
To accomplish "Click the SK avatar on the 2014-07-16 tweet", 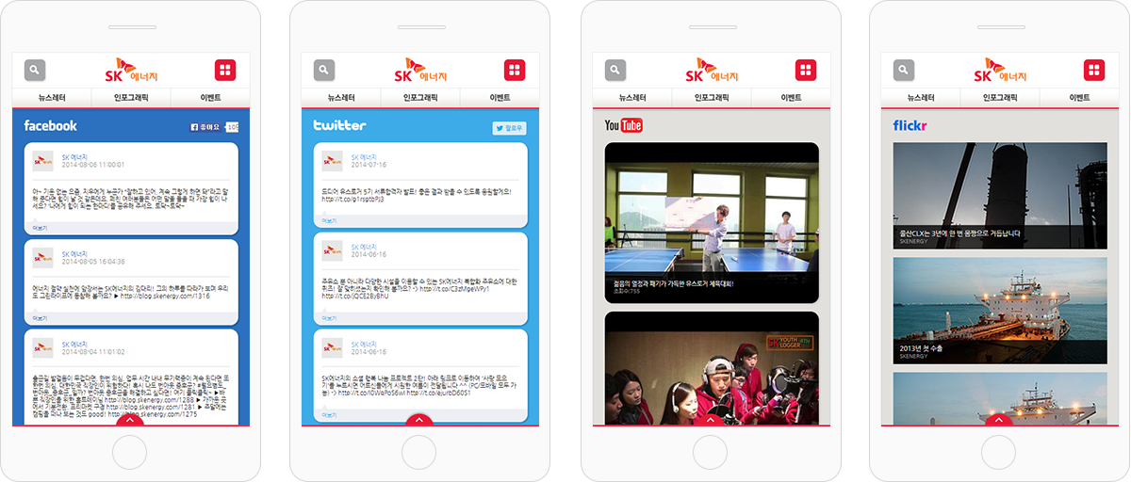I will tap(332, 160).
